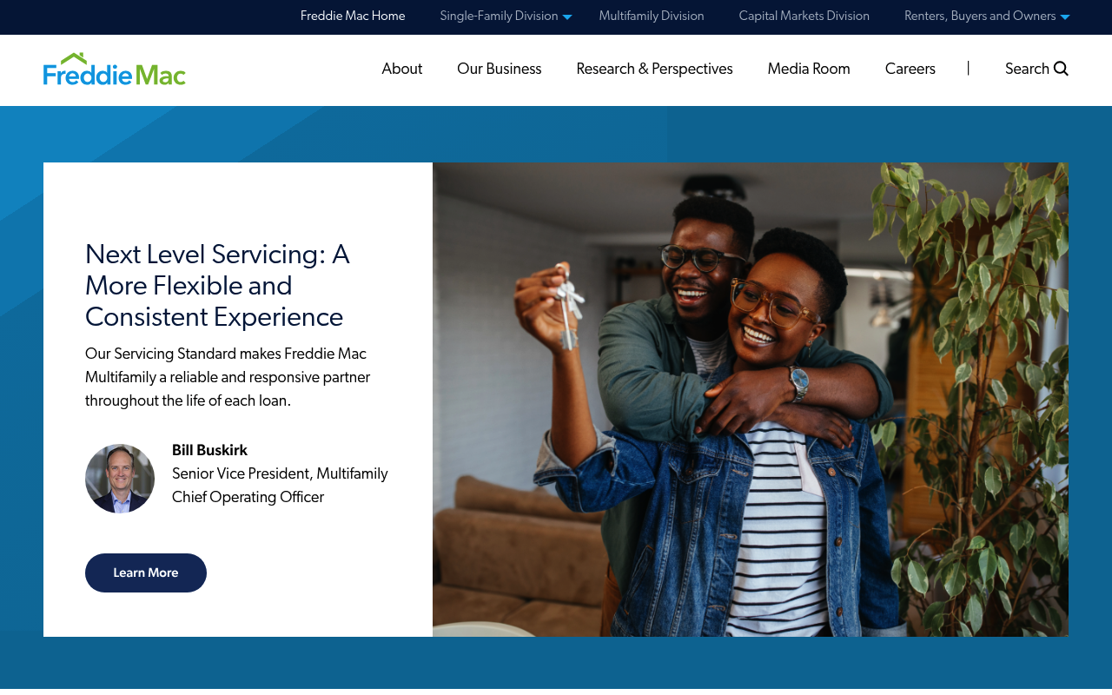The image size is (1112, 695).
Task: Open Renters, Buyers and Owners link
Action: point(980,17)
